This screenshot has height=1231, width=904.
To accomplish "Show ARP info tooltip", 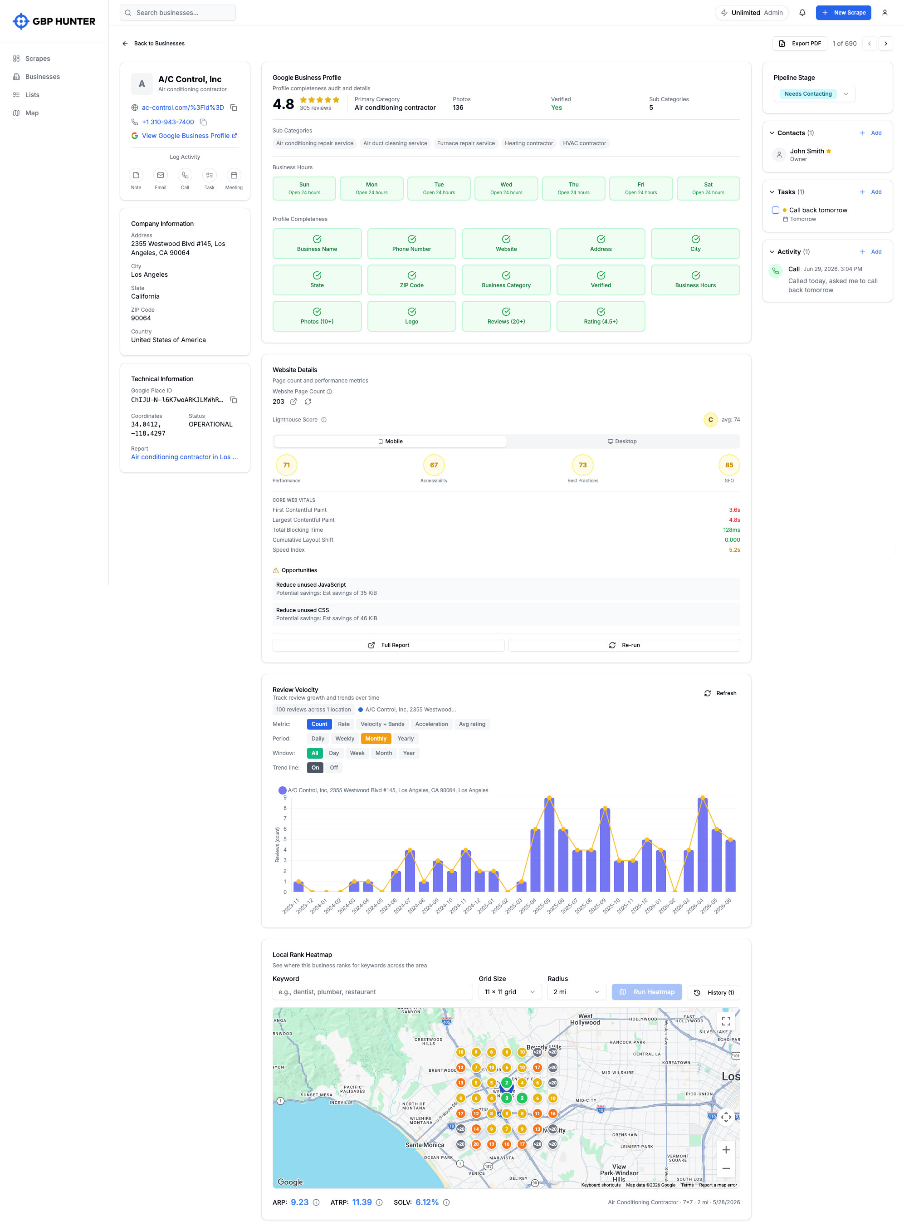I will (316, 1202).
